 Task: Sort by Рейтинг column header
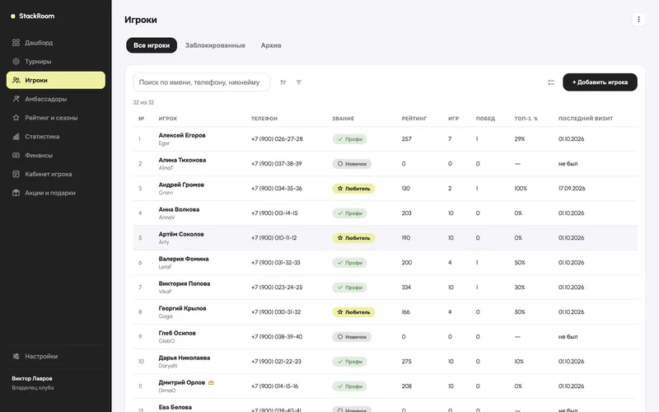[x=414, y=119]
